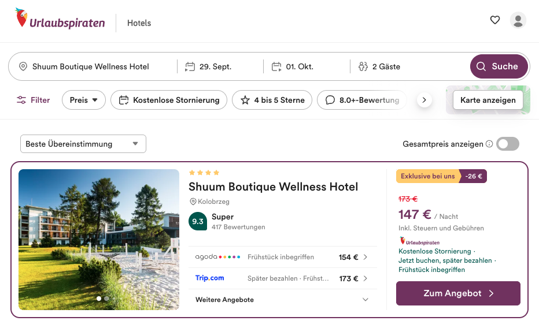539x328 pixels.
Task: Click the Gesamtpreis info icon
Action: coord(489,144)
